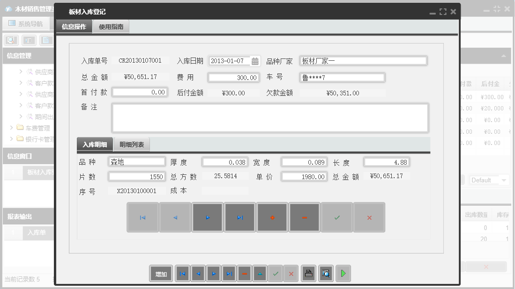Image resolution: width=515 pixels, height=289 pixels.
Task: Go to next detail record
Action: pyautogui.click(x=207, y=217)
